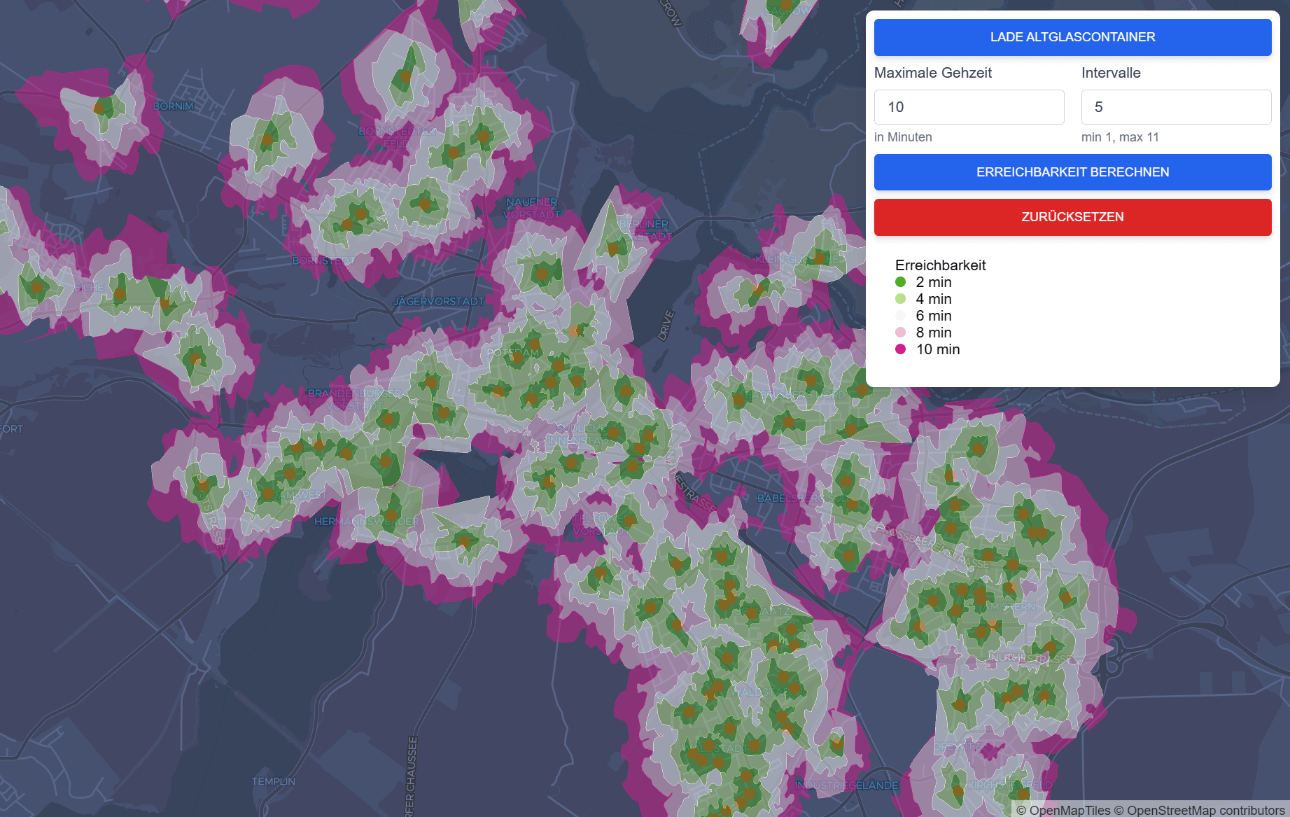
Task: Click the green 2 min legend swatch
Action: pyautogui.click(x=901, y=282)
